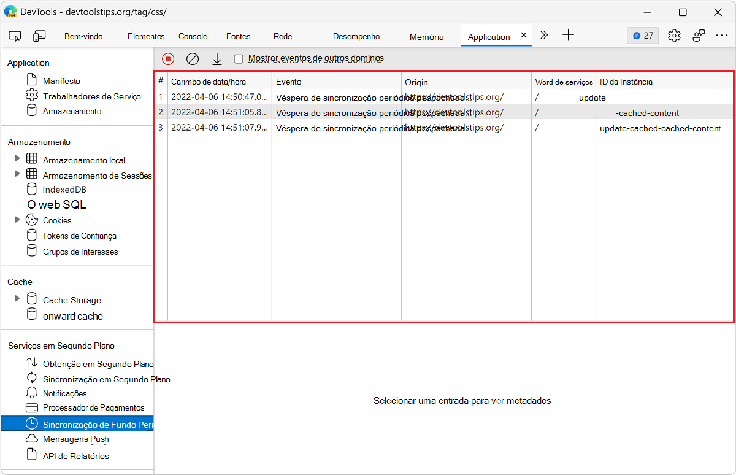The height and width of the screenshot is (475, 736).
Task: Sort by Carimbo de data/hora column
Action: pos(220,81)
